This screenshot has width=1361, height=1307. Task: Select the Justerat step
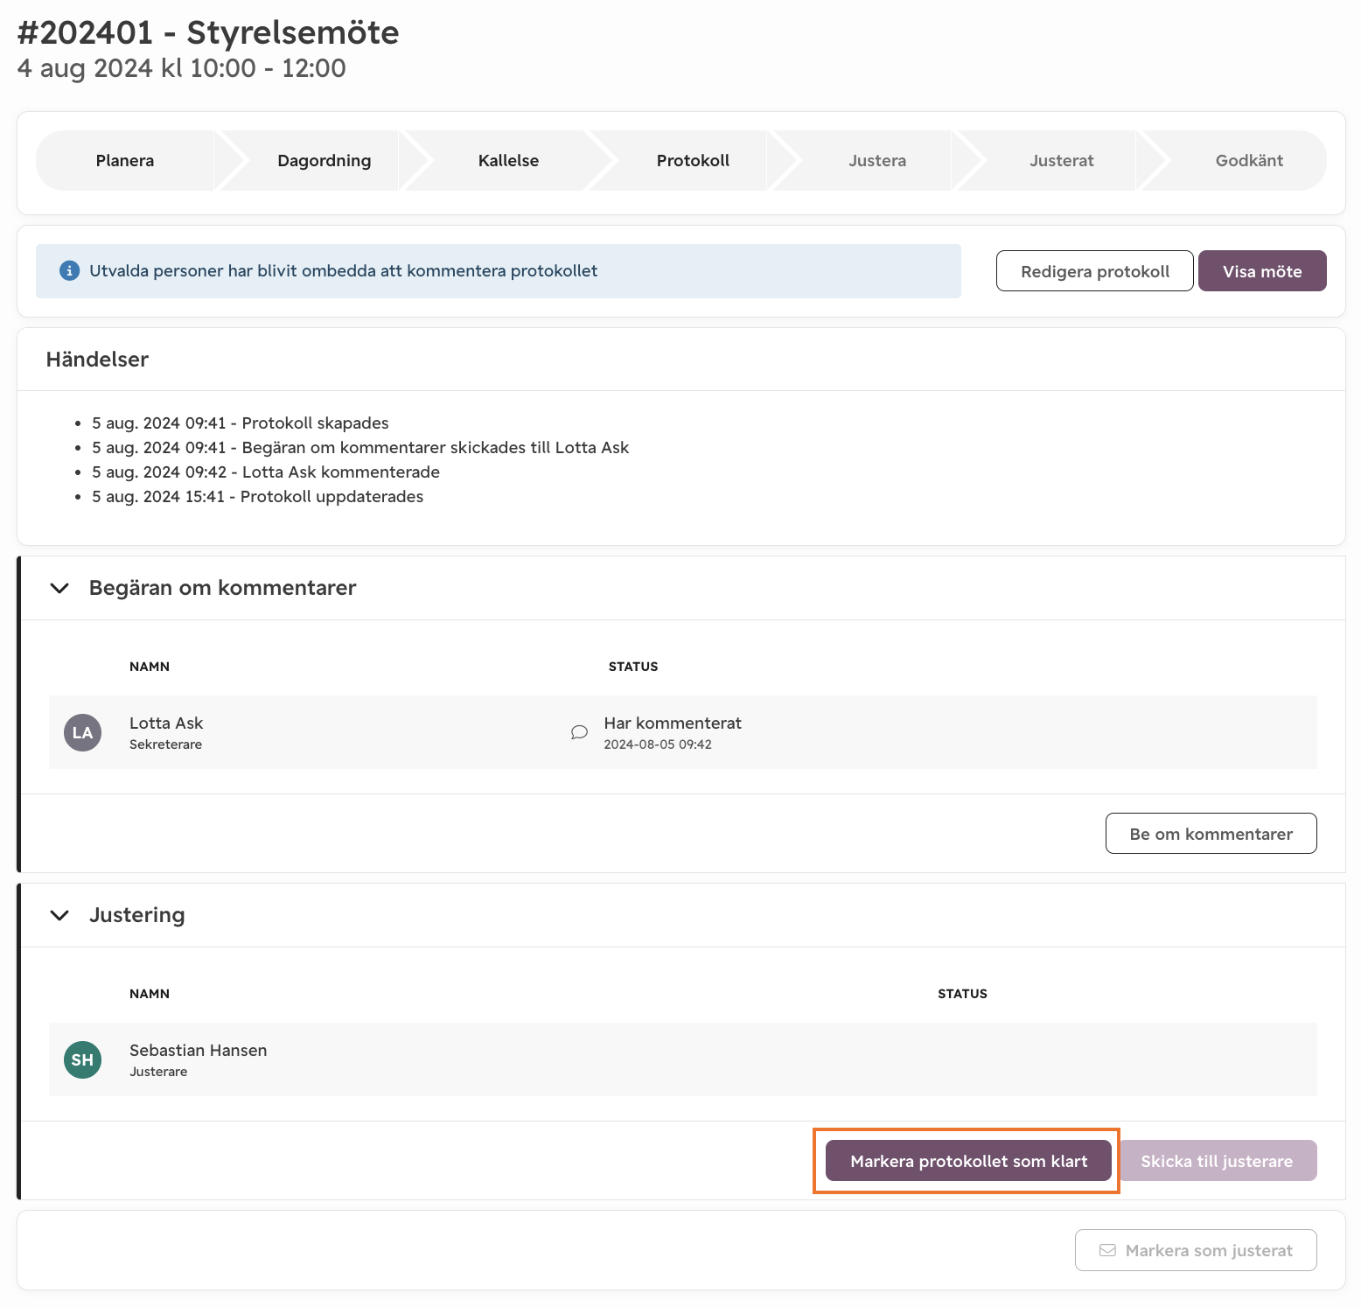pyautogui.click(x=1062, y=160)
